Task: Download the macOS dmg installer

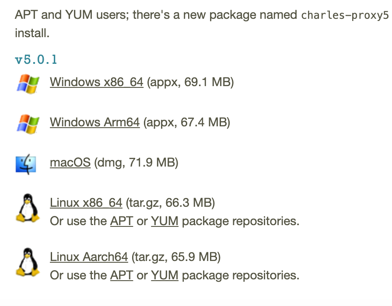Action: [70, 163]
